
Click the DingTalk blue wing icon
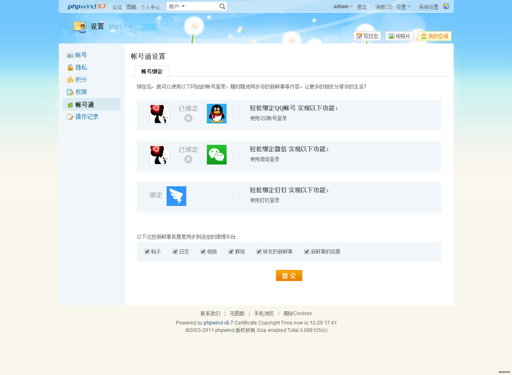point(176,196)
